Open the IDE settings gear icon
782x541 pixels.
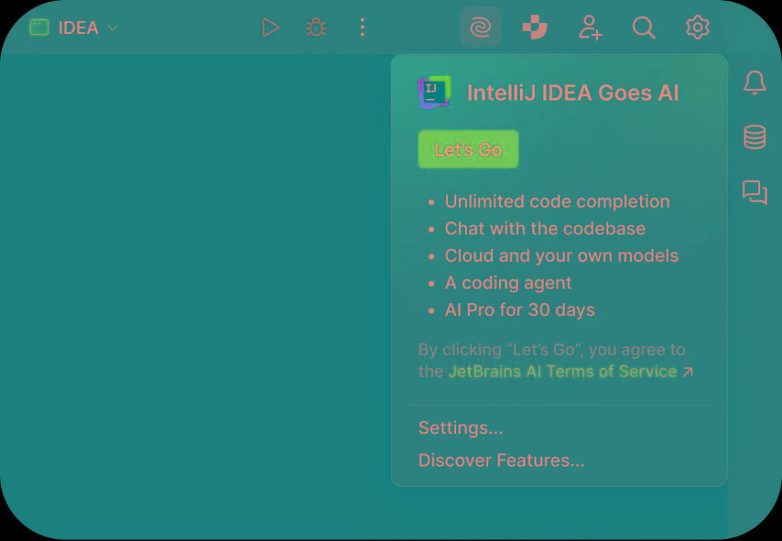tap(697, 28)
